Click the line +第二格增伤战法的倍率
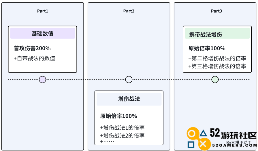 tap(217, 58)
